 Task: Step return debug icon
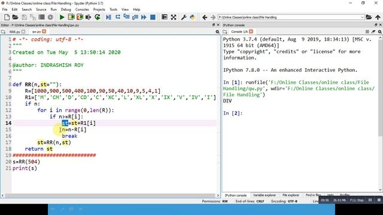(135, 17)
